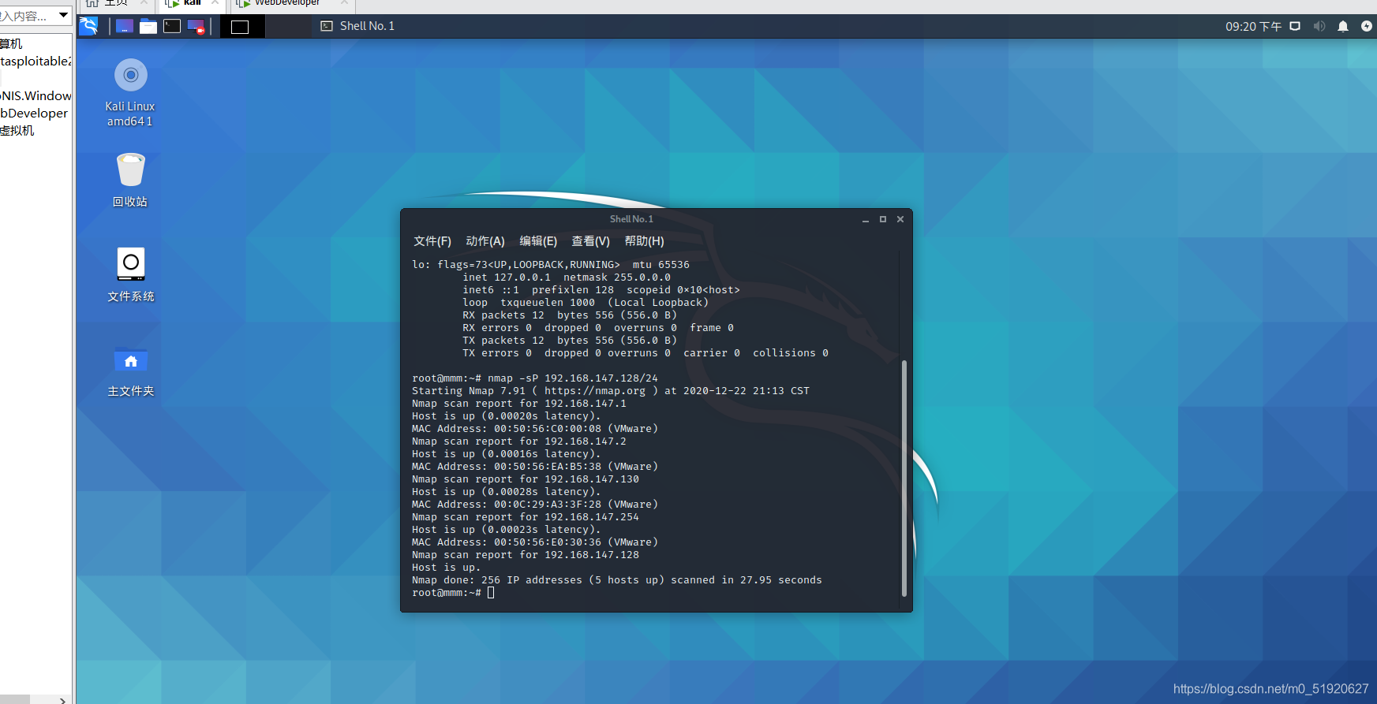Select NIS.Window in the VM library
This screenshot has height=704, width=1377.
(x=36, y=95)
